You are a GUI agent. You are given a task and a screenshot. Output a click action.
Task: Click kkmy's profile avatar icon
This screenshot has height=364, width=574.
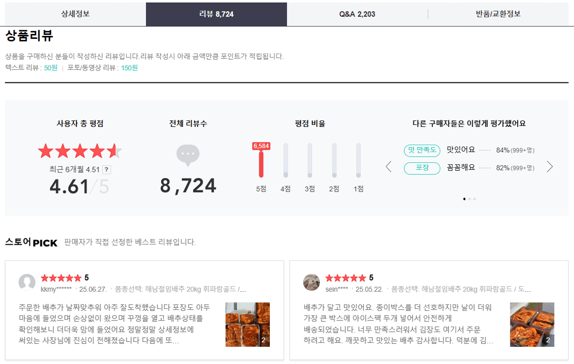pyautogui.click(x=27, y=283)
